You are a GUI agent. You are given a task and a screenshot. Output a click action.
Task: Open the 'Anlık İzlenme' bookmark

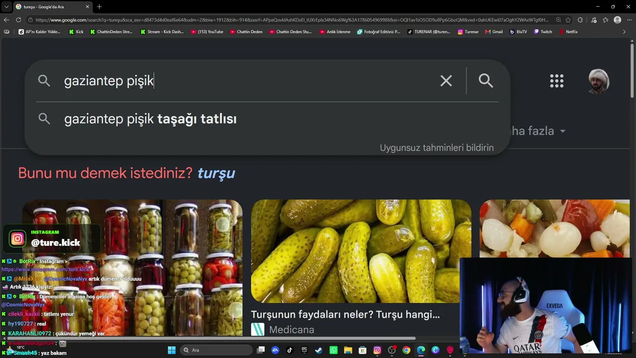point(335,32)
